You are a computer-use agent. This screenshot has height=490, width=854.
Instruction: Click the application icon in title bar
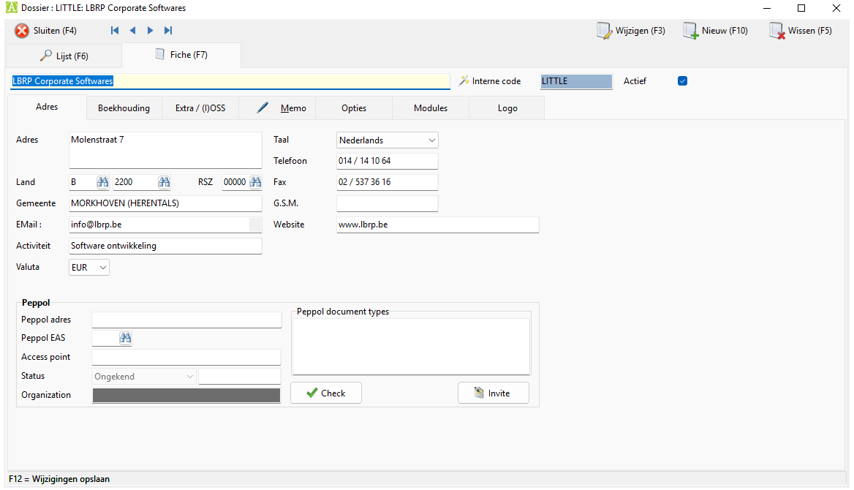click(12, 7)
